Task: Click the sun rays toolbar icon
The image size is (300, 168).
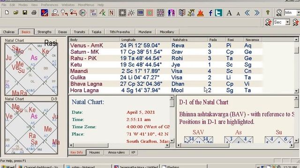Action: click(131, 13)
